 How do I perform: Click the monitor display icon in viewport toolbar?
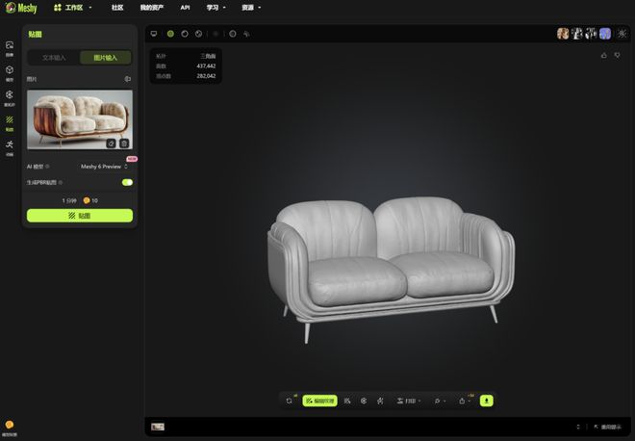[x=154, y=34]
